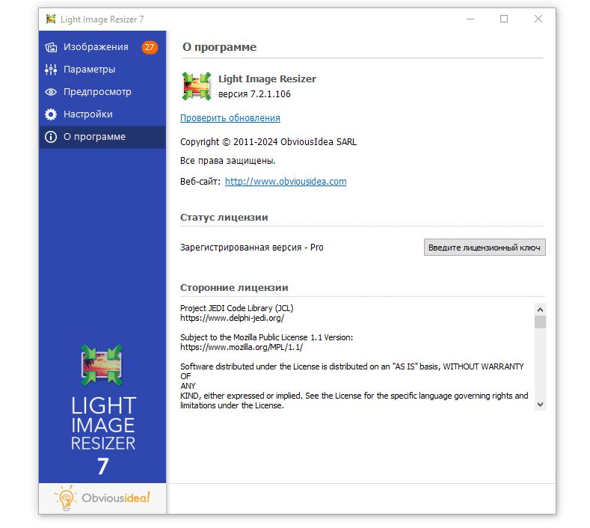Go to Настройки in sidebar
Viewport: 590px width, 528px height.
(102, 114)
